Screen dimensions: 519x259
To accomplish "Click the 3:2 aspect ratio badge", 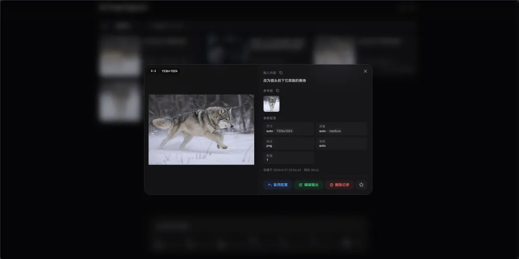I will (x=153, y=71).
